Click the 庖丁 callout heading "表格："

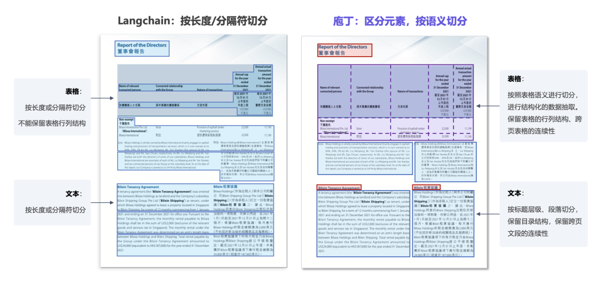pos(516,78)
